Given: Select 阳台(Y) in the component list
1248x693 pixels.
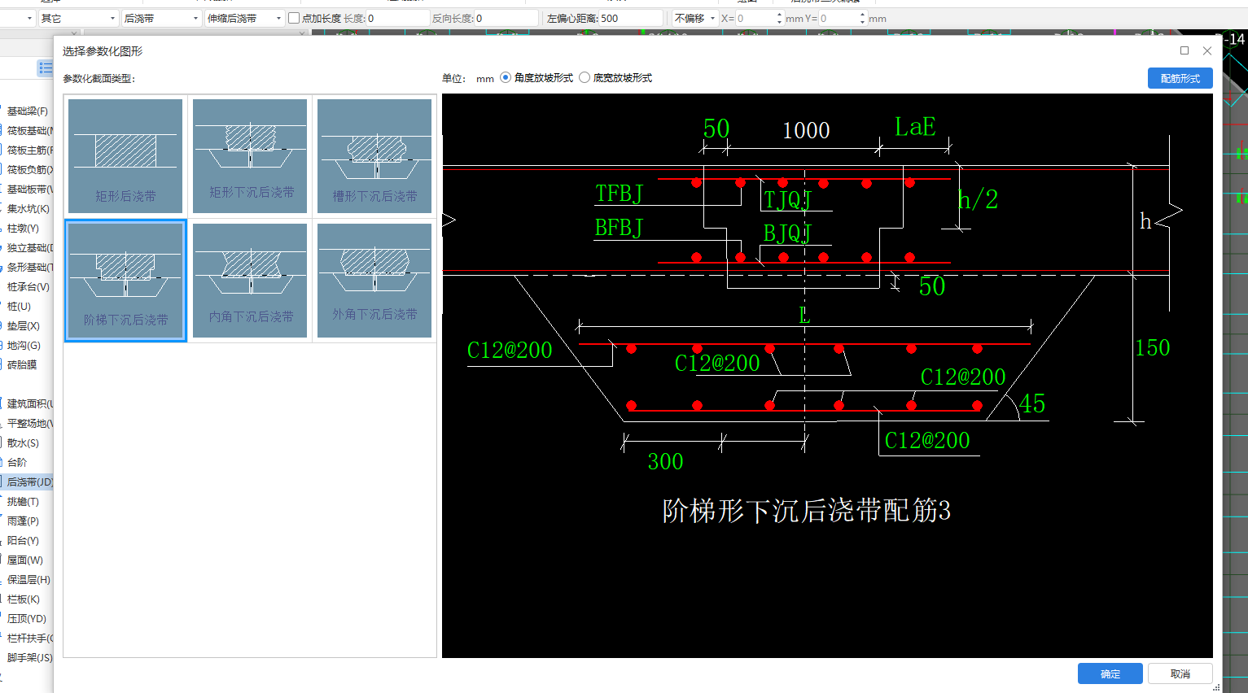Looking at the screenshot, I should click(x=23, y=540).
